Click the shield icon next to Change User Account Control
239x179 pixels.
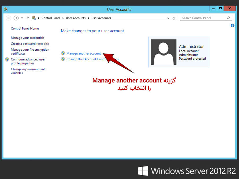(63, 59)
